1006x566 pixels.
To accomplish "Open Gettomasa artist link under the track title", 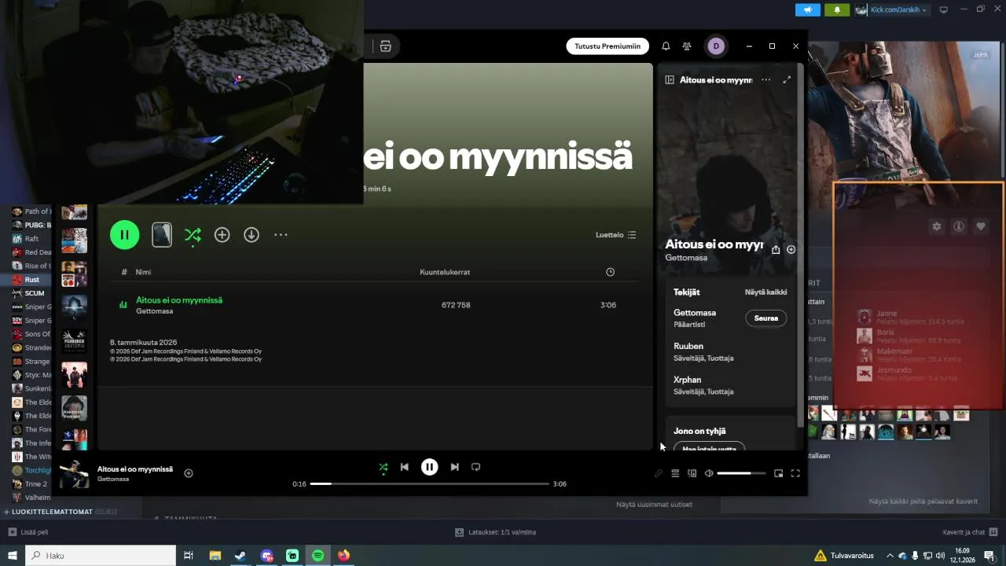I will pos(154,311).
